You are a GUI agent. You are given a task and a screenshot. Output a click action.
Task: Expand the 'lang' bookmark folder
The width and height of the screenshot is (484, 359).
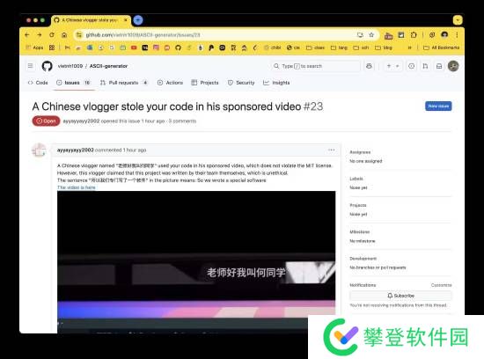coord(339,48)
